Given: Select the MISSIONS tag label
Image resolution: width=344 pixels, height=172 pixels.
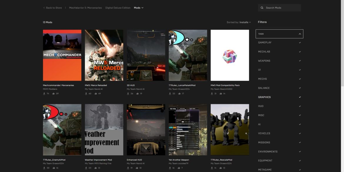Looking at the screenshot, I should tap(264, 143).
